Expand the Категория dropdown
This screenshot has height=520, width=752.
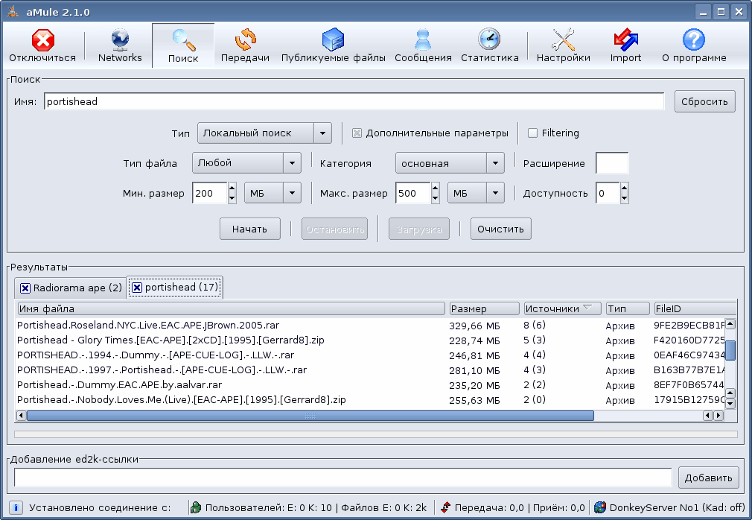[x=495, y=163]
